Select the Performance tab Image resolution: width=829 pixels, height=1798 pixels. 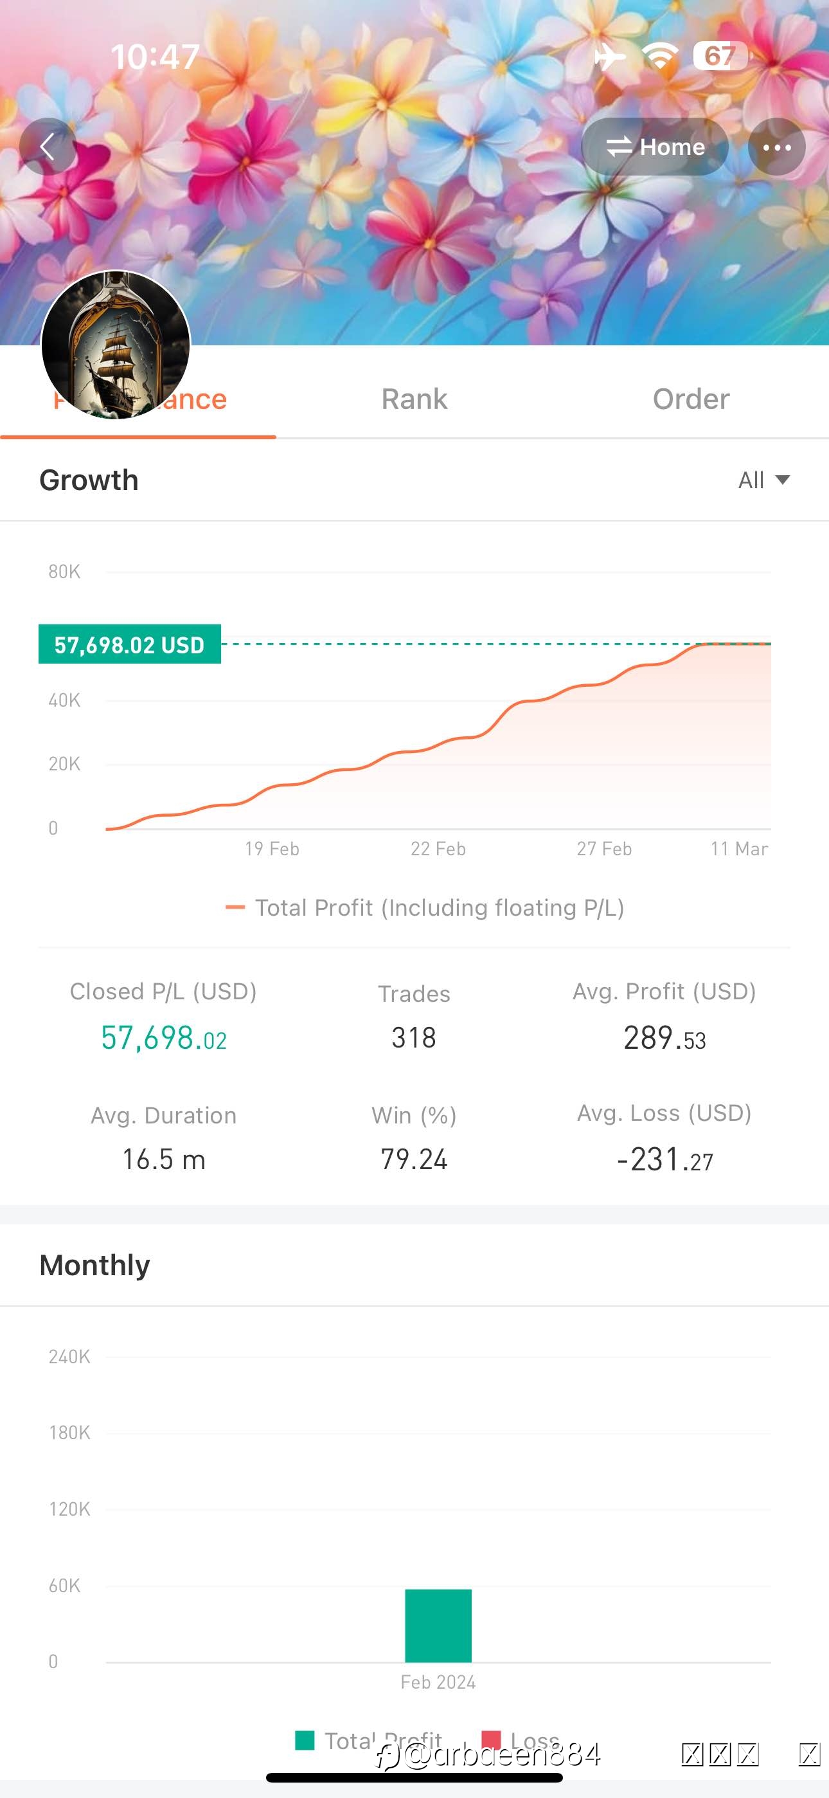coord(138,399)
